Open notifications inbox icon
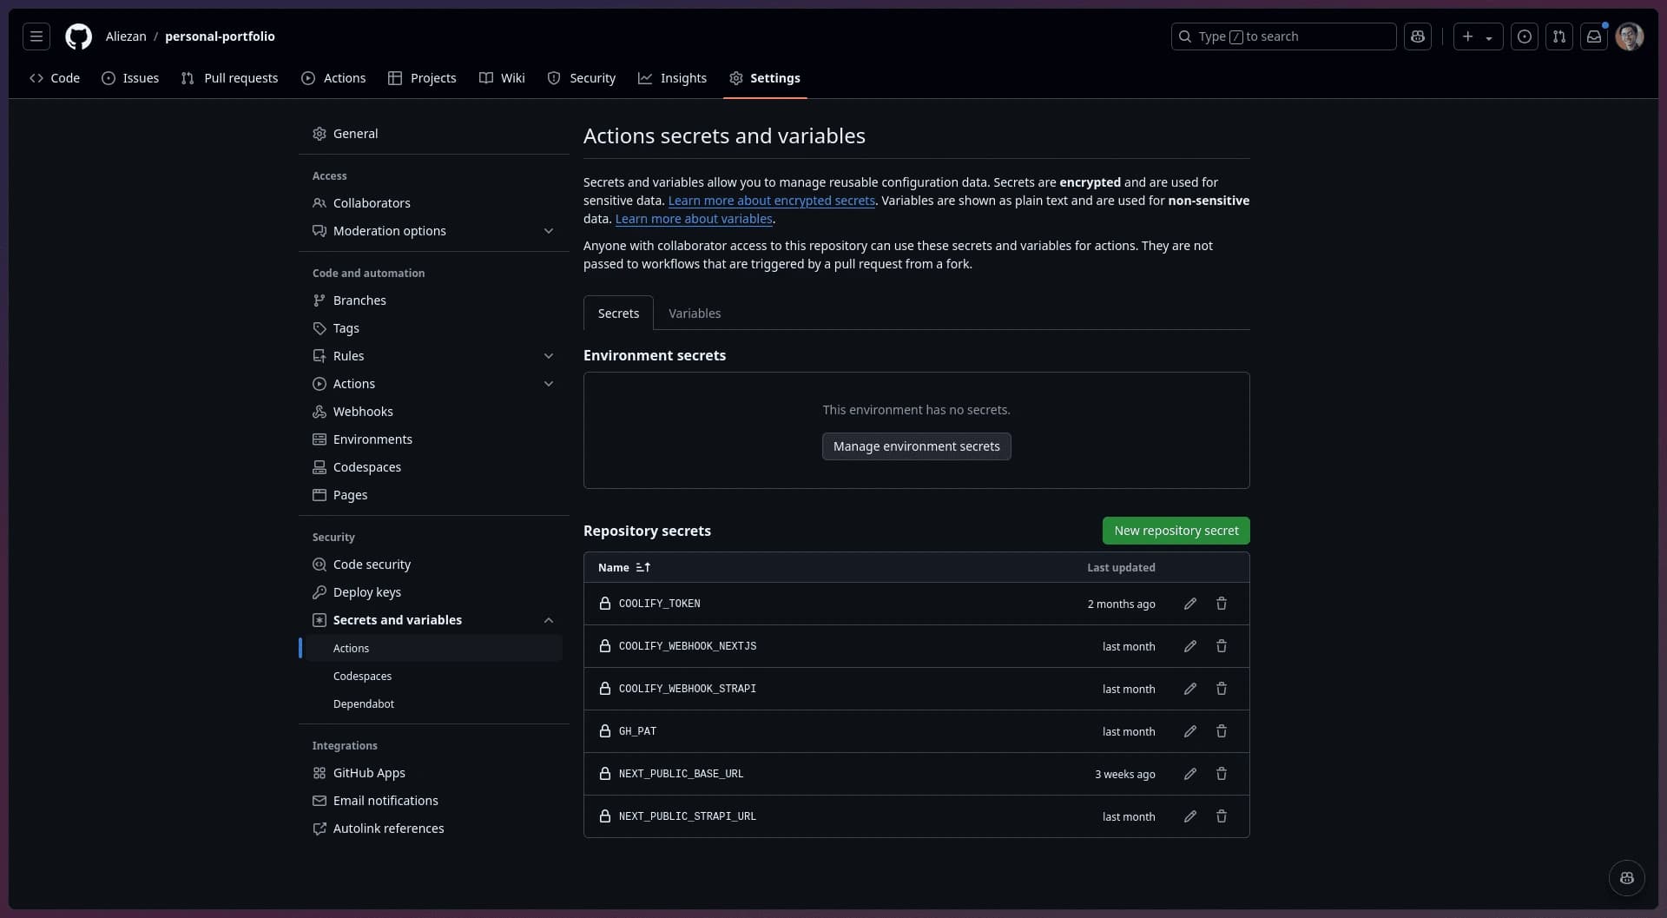 pos(1594,36)
